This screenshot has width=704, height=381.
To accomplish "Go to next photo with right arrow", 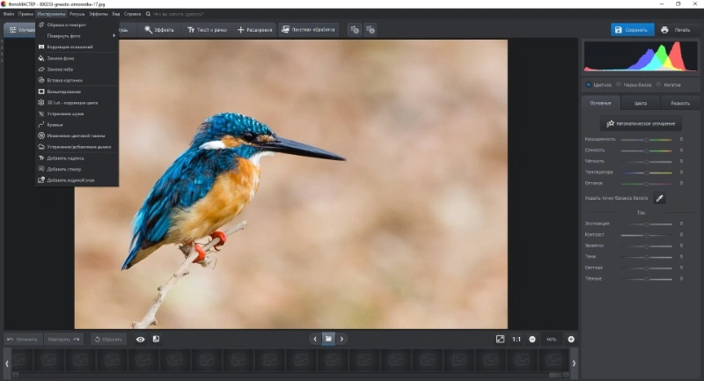I will (341, 339).
